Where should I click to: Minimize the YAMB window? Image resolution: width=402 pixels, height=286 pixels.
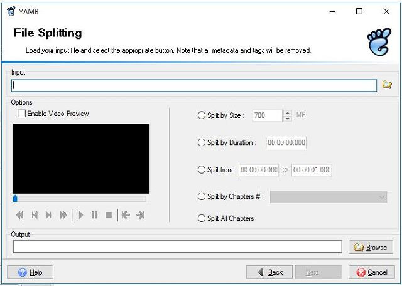(332, 11)
